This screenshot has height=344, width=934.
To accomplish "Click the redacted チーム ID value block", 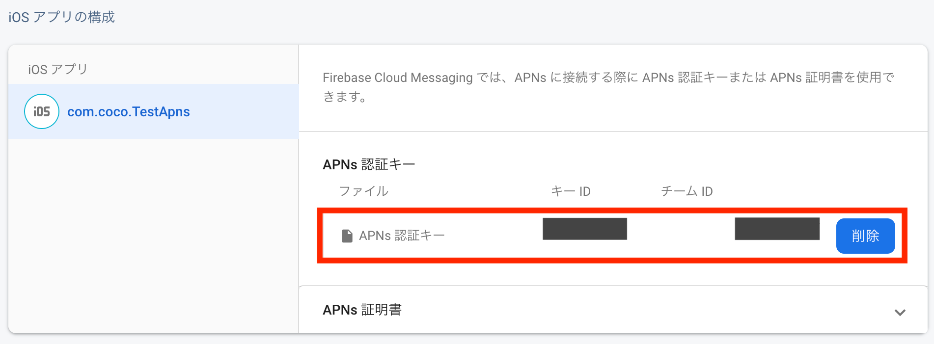I will coord(777,229).
